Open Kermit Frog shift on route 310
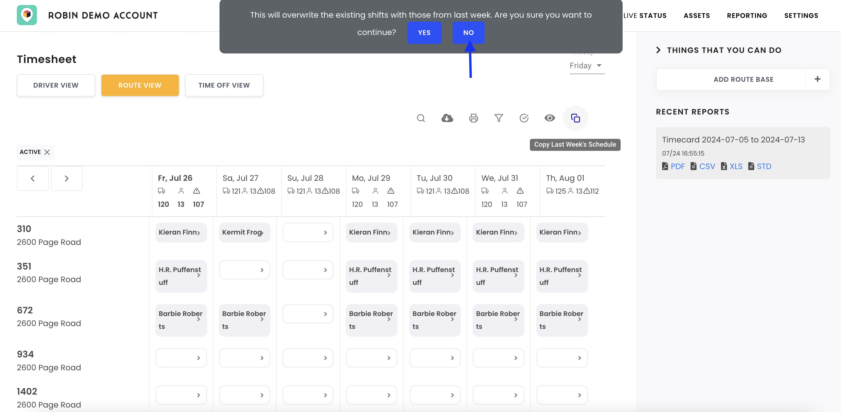 tap(244, 232)
